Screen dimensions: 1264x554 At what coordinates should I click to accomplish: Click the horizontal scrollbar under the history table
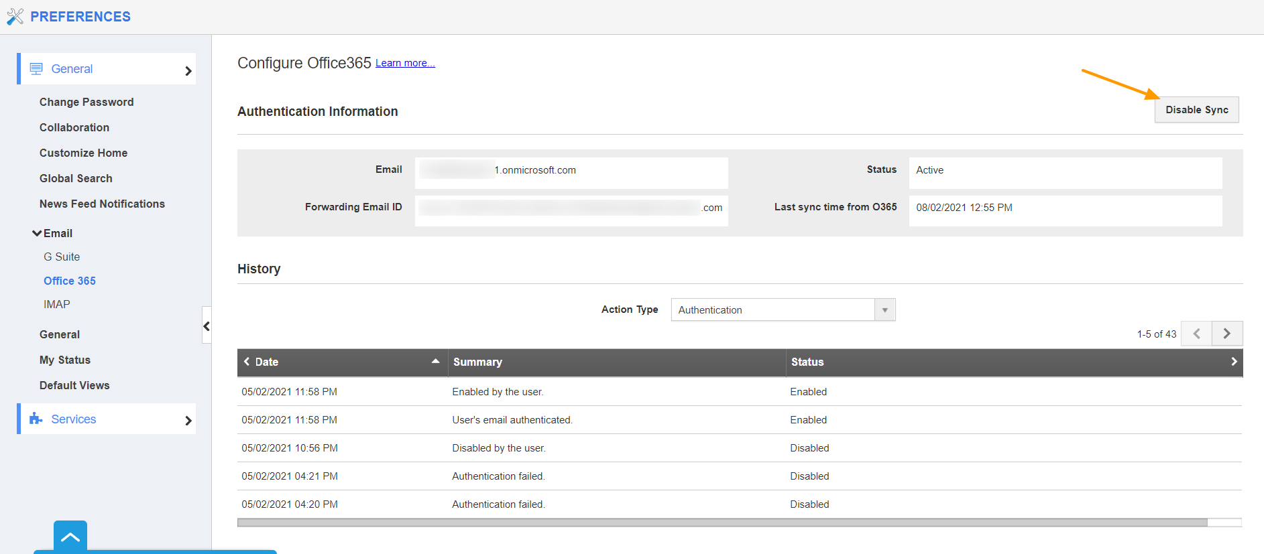722,523
